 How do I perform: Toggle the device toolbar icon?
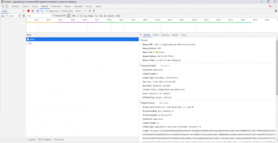click(x=7, y=6)
